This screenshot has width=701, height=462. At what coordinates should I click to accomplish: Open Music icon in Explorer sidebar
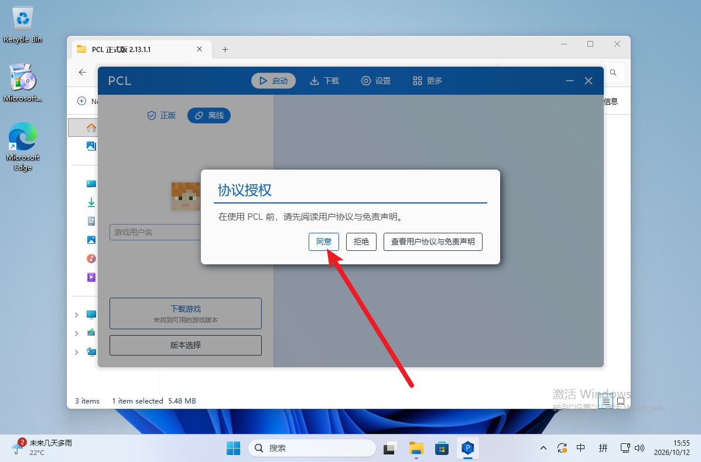click(x=91, y=258)
